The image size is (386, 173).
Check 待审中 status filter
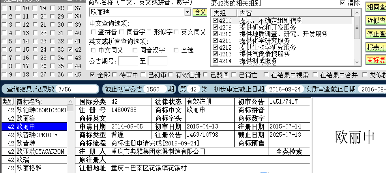click(x=114, y=75)
